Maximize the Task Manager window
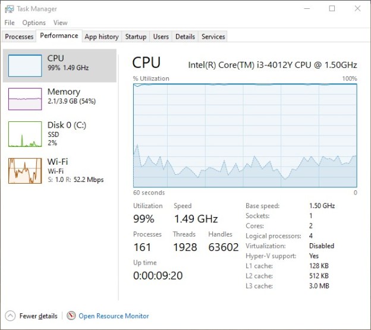This screenshot has width=371, height=330. coord(332,8)
